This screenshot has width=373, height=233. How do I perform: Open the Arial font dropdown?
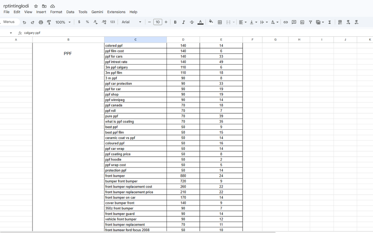(x=132, y=22)
